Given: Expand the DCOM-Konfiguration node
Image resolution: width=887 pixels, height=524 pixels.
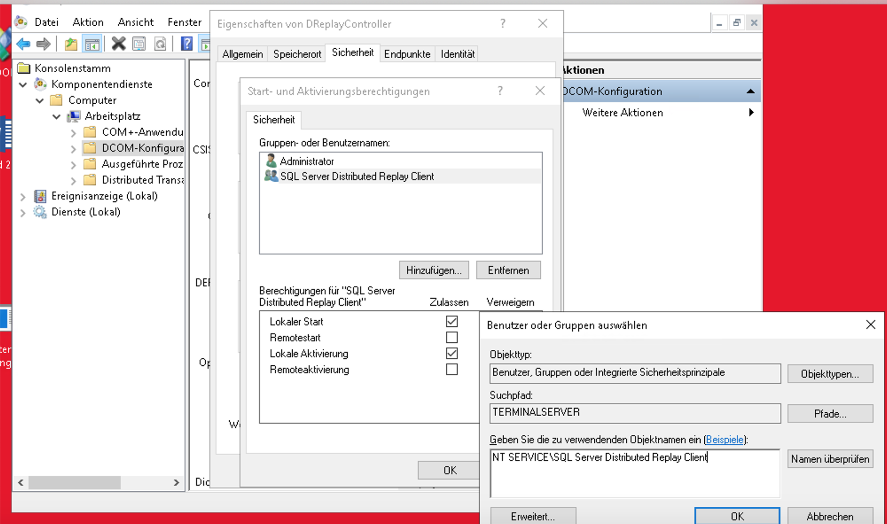Looking at the screenshot, I should coord(74,149).
